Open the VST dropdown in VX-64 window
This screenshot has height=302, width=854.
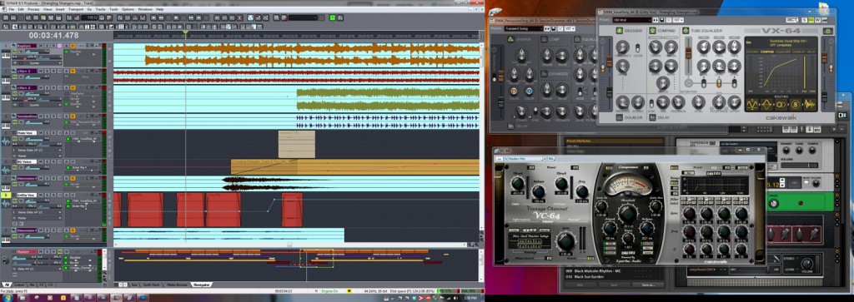click(678, 20)
